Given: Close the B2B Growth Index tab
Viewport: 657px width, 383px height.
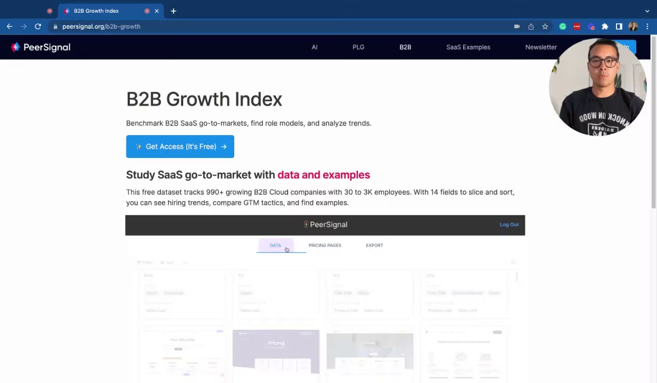Looking at the screenshot, I should (x=157, y=11).
